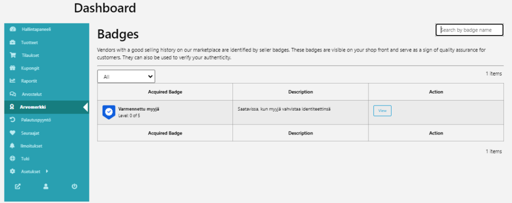Viewport: 512px width, 203px height.
Task: Click the power logout icon in sidebar
Action: coord(74,186)
